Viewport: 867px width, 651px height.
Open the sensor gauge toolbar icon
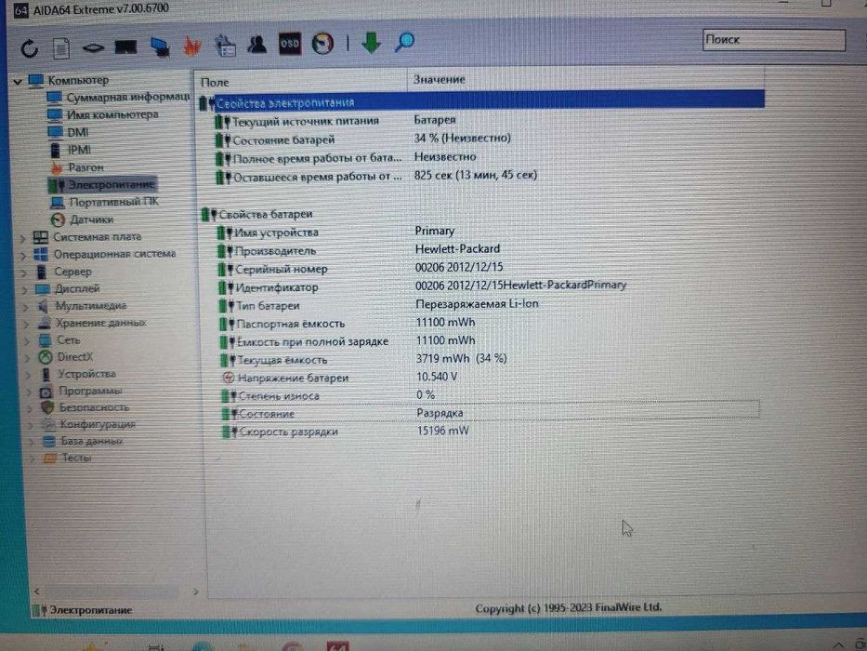[322, 44]
